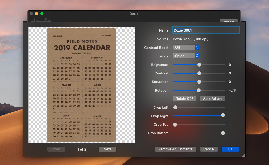Click the scanned calendar preview image
The width and height of the screenshot is (269, 165).
[82, 85]
